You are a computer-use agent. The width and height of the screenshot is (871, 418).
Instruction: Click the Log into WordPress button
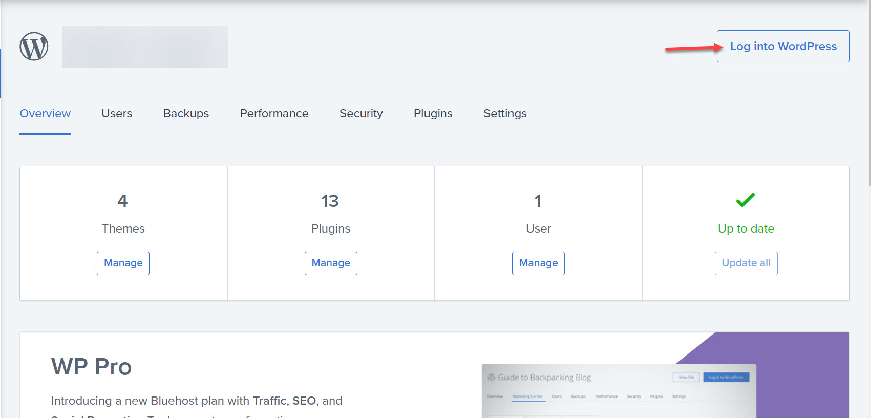pyautogui.click(x=783, y=47)
